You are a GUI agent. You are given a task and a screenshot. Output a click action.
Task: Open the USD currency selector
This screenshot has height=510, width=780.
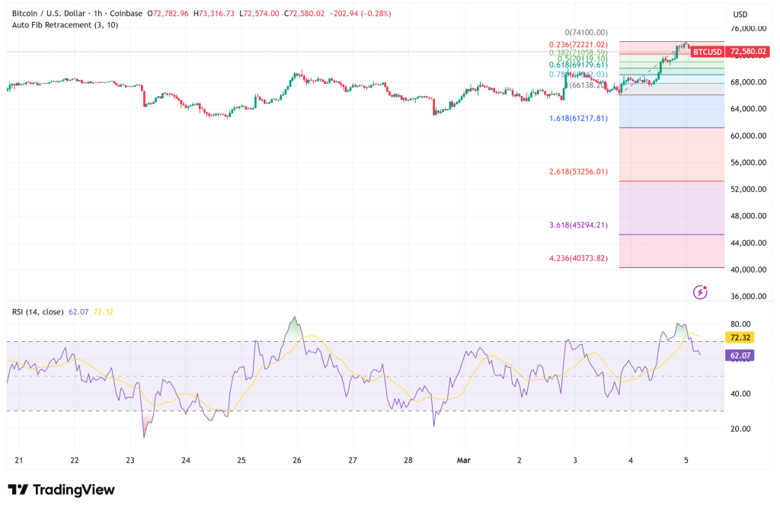click(x=740, y=14)
